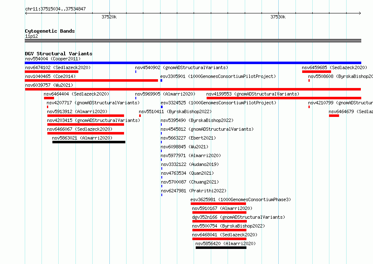The image size is (373, 264).
Task: Click esv3625981 (1000GenomesConsortiumPhase3) label
Action: click(x=241, y=199)
